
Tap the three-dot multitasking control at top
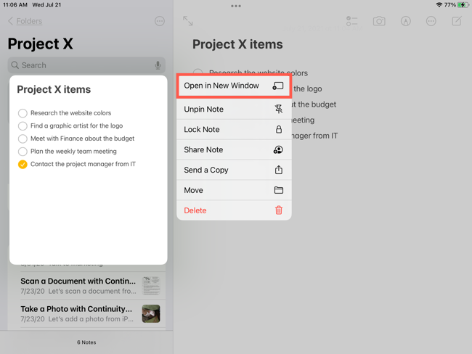[x=236, y=6]
